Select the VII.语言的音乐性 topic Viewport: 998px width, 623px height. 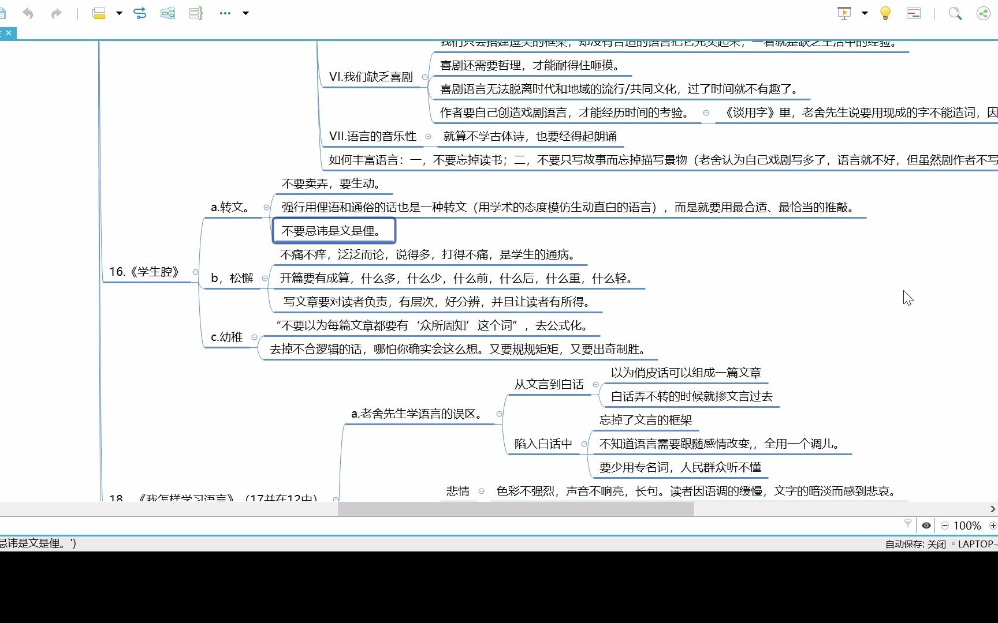[373, 136]
